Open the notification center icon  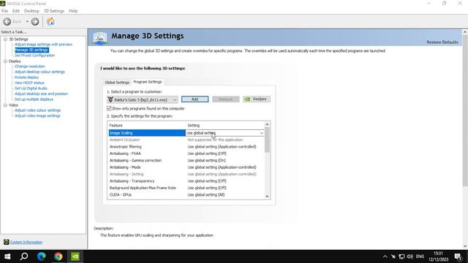click(x=458, y=256)
